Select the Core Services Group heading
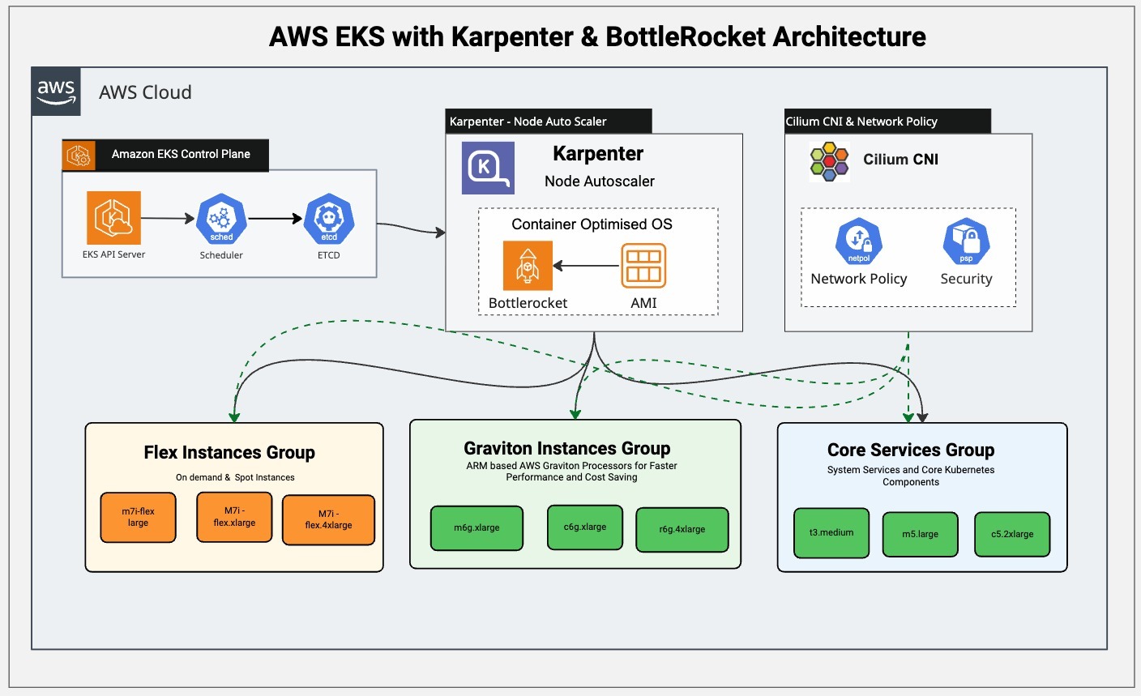The height and width of the screenshot is (696, 1141). tap(910, 450)
